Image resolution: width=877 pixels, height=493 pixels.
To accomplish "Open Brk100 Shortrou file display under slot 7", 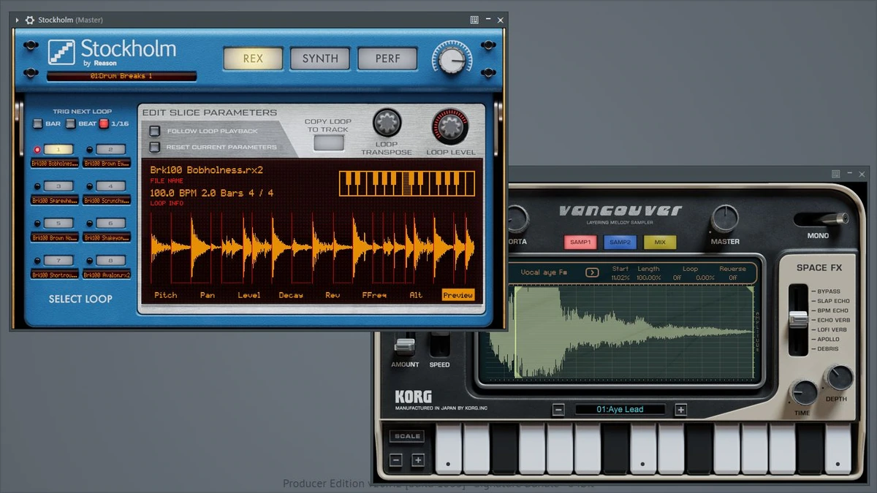I will (x=55, y=275).
